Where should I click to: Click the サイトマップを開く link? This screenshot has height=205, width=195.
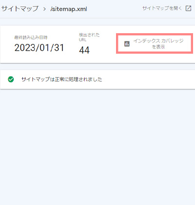pos(162,8)
